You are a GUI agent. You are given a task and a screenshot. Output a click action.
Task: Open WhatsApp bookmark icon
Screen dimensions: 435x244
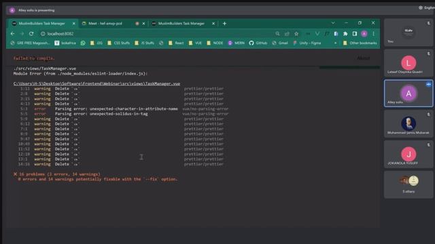click(x=83, y=43)
